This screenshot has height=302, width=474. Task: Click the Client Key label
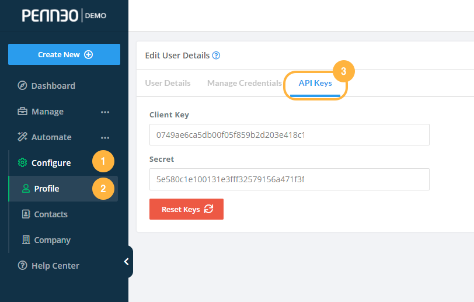tap(169, 114)
